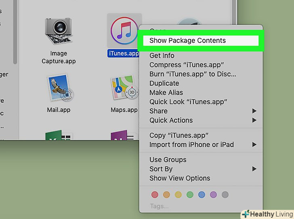The image size is (294, 219).
Task: Choose Duplicate in the context menu
Action: (x=201, y=83)
